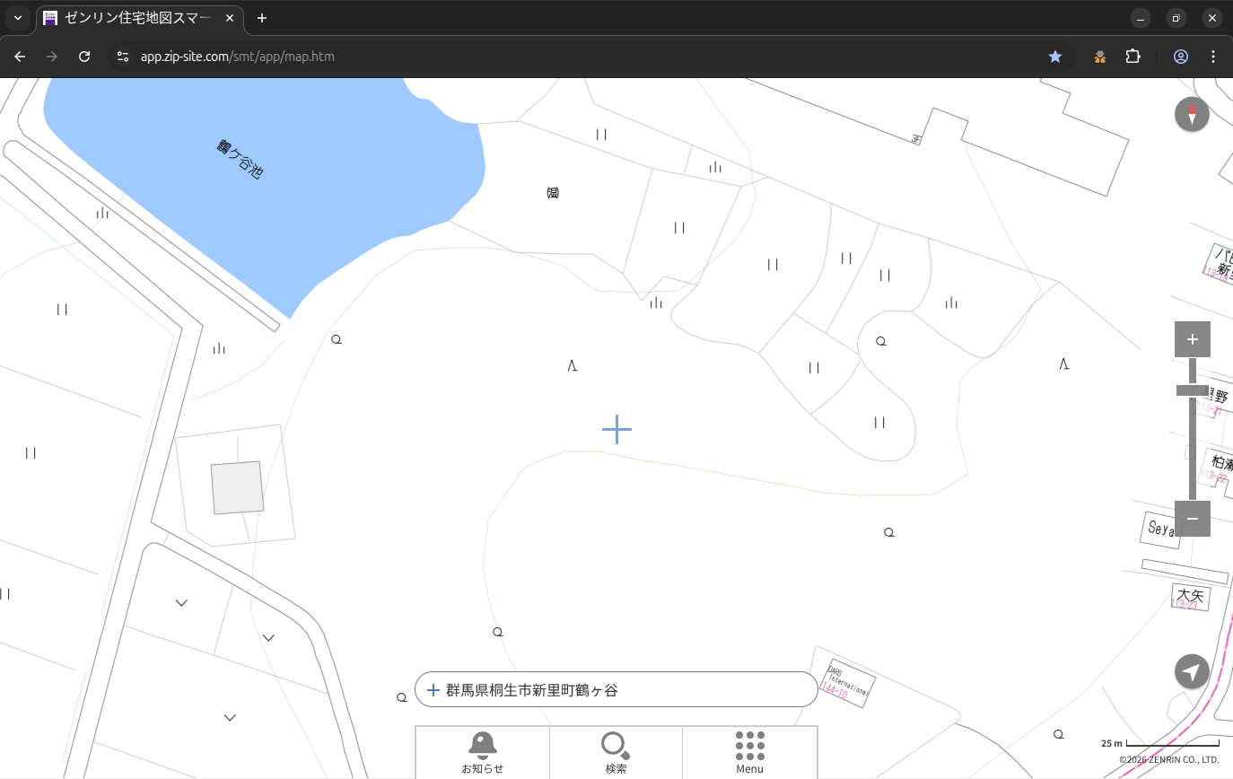Bookmark this page with star icon

1055,57
